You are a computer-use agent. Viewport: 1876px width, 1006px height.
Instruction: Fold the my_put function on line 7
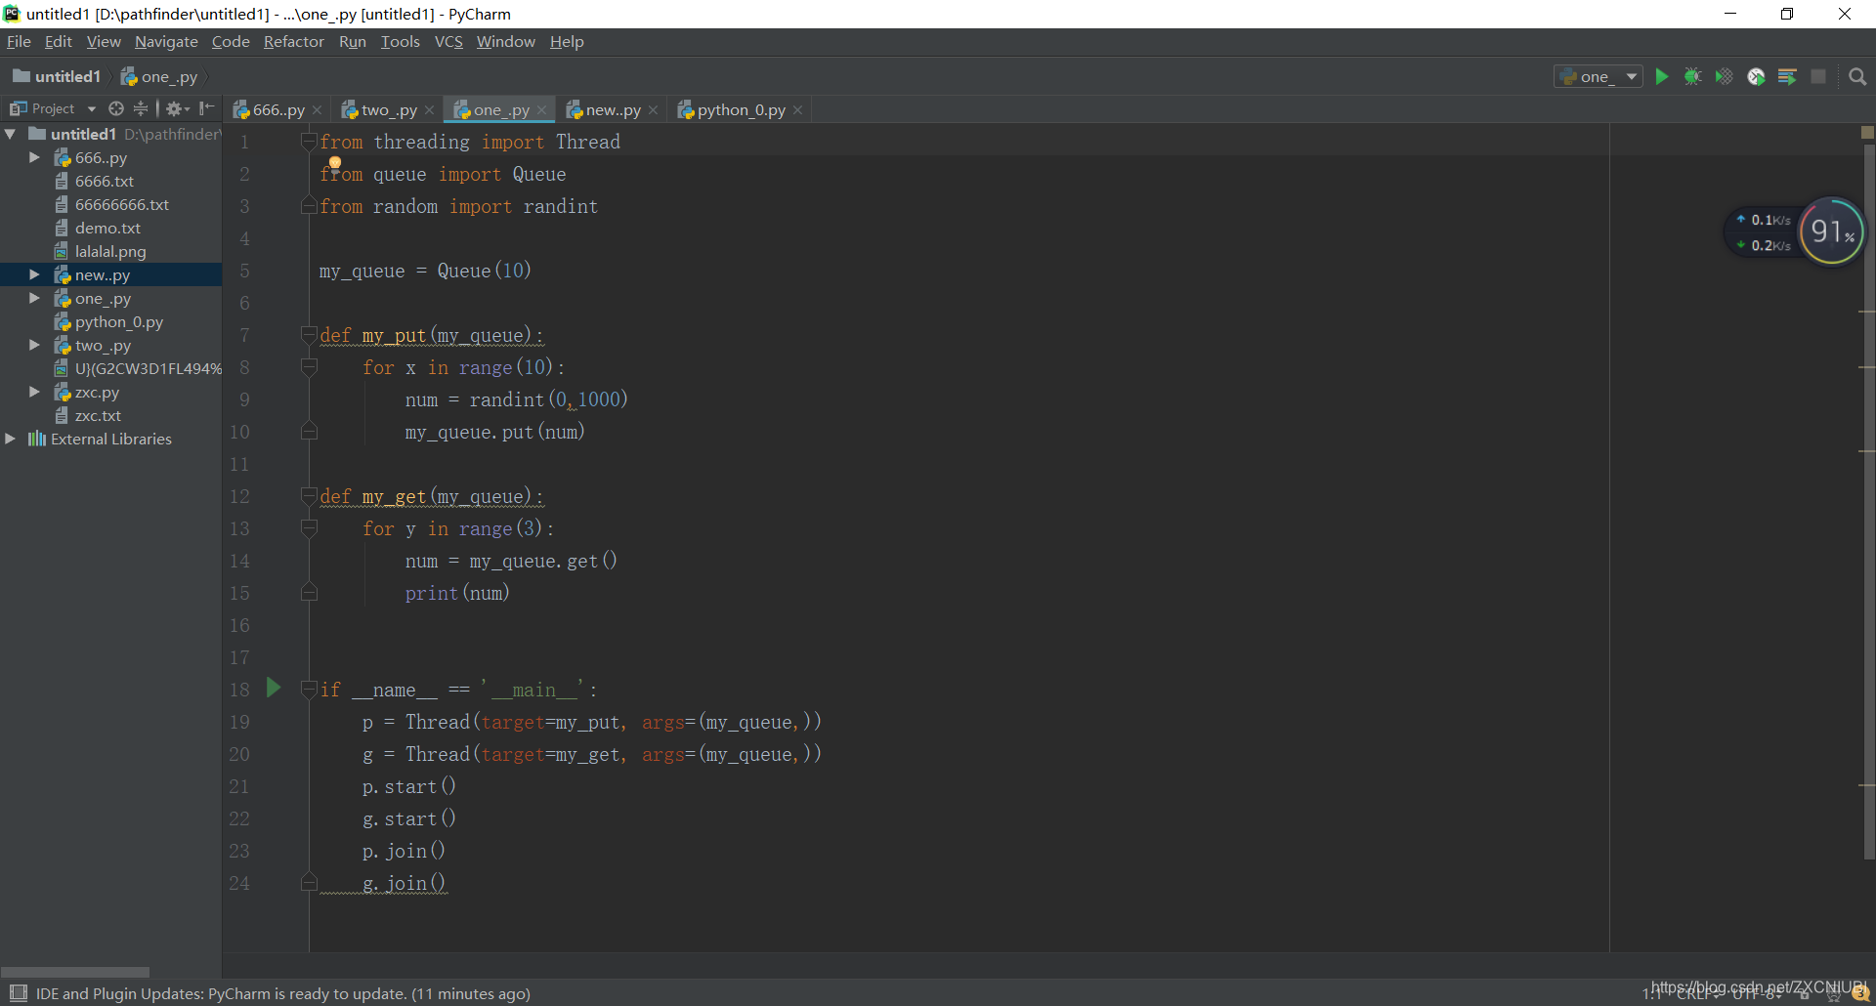(x=309, y=335)
